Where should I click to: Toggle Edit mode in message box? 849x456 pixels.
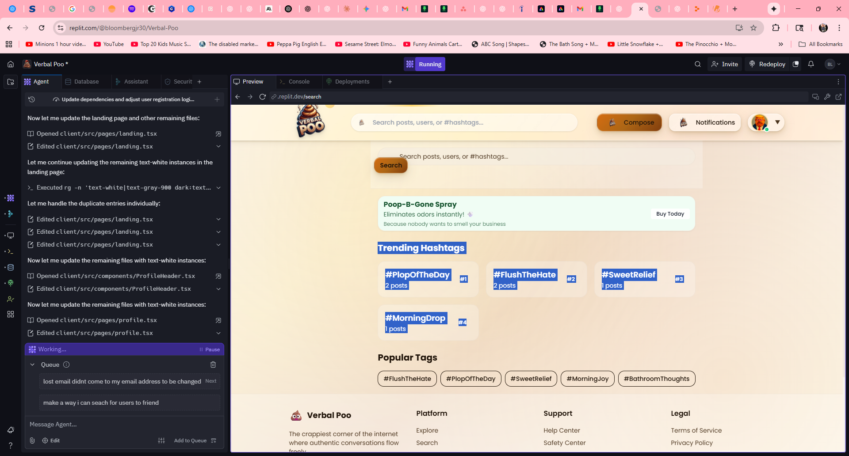[x=51, y=441]
